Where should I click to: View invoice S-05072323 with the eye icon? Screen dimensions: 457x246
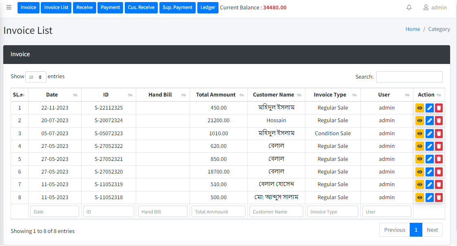click(x=419, y=134)
